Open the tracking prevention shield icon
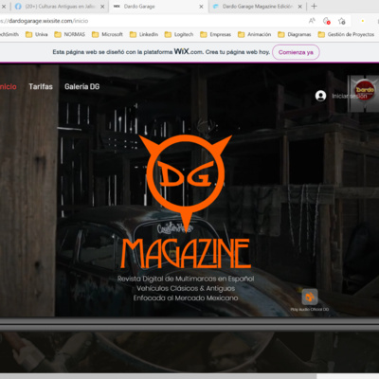This screenshot has height=379, width=379. (327, 21)
